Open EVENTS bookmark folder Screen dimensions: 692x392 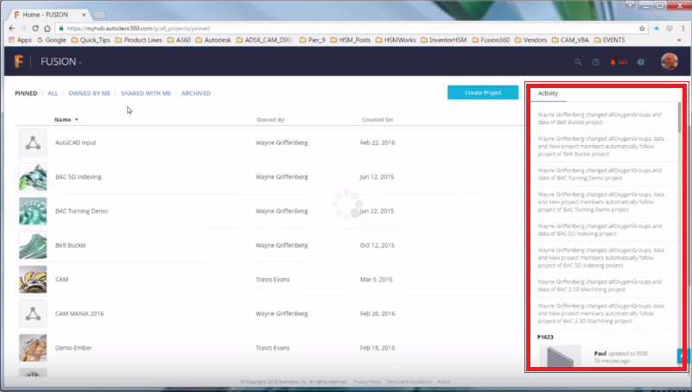tap(609, 40)
